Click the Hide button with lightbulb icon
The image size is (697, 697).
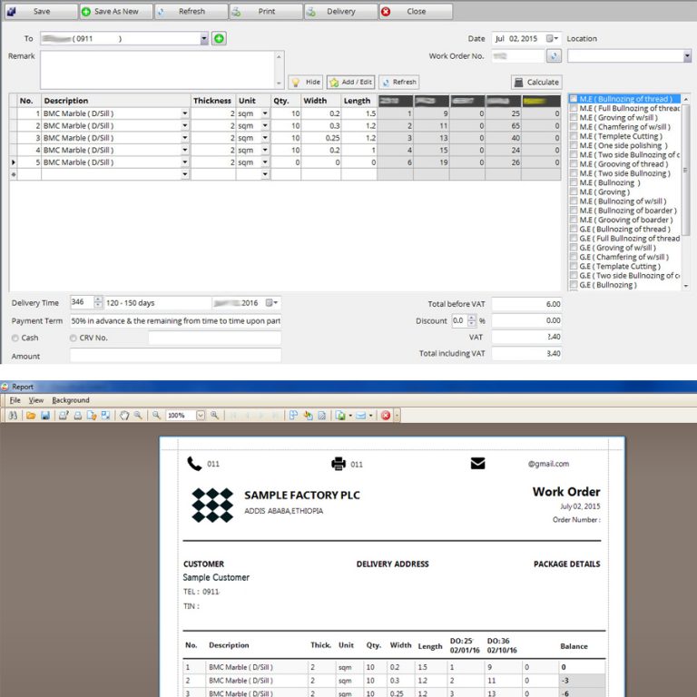tap(305, 83)
